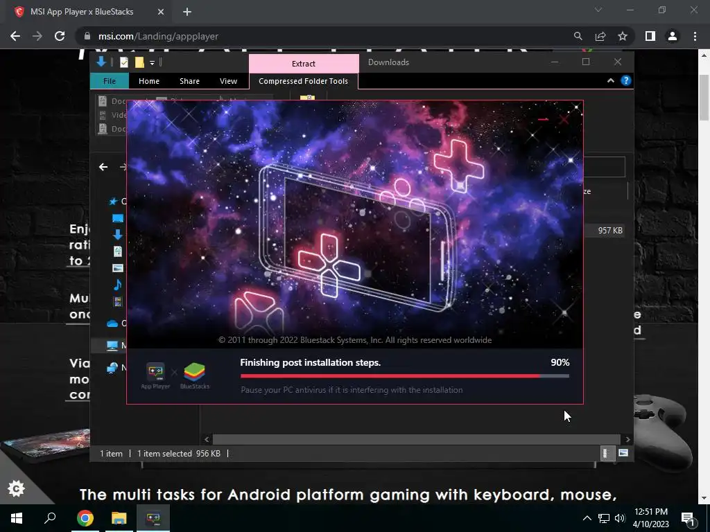710x532 pixels.
Task: Select OneDrive cloud in navigation pane
Action: click(x=112, y=323)
